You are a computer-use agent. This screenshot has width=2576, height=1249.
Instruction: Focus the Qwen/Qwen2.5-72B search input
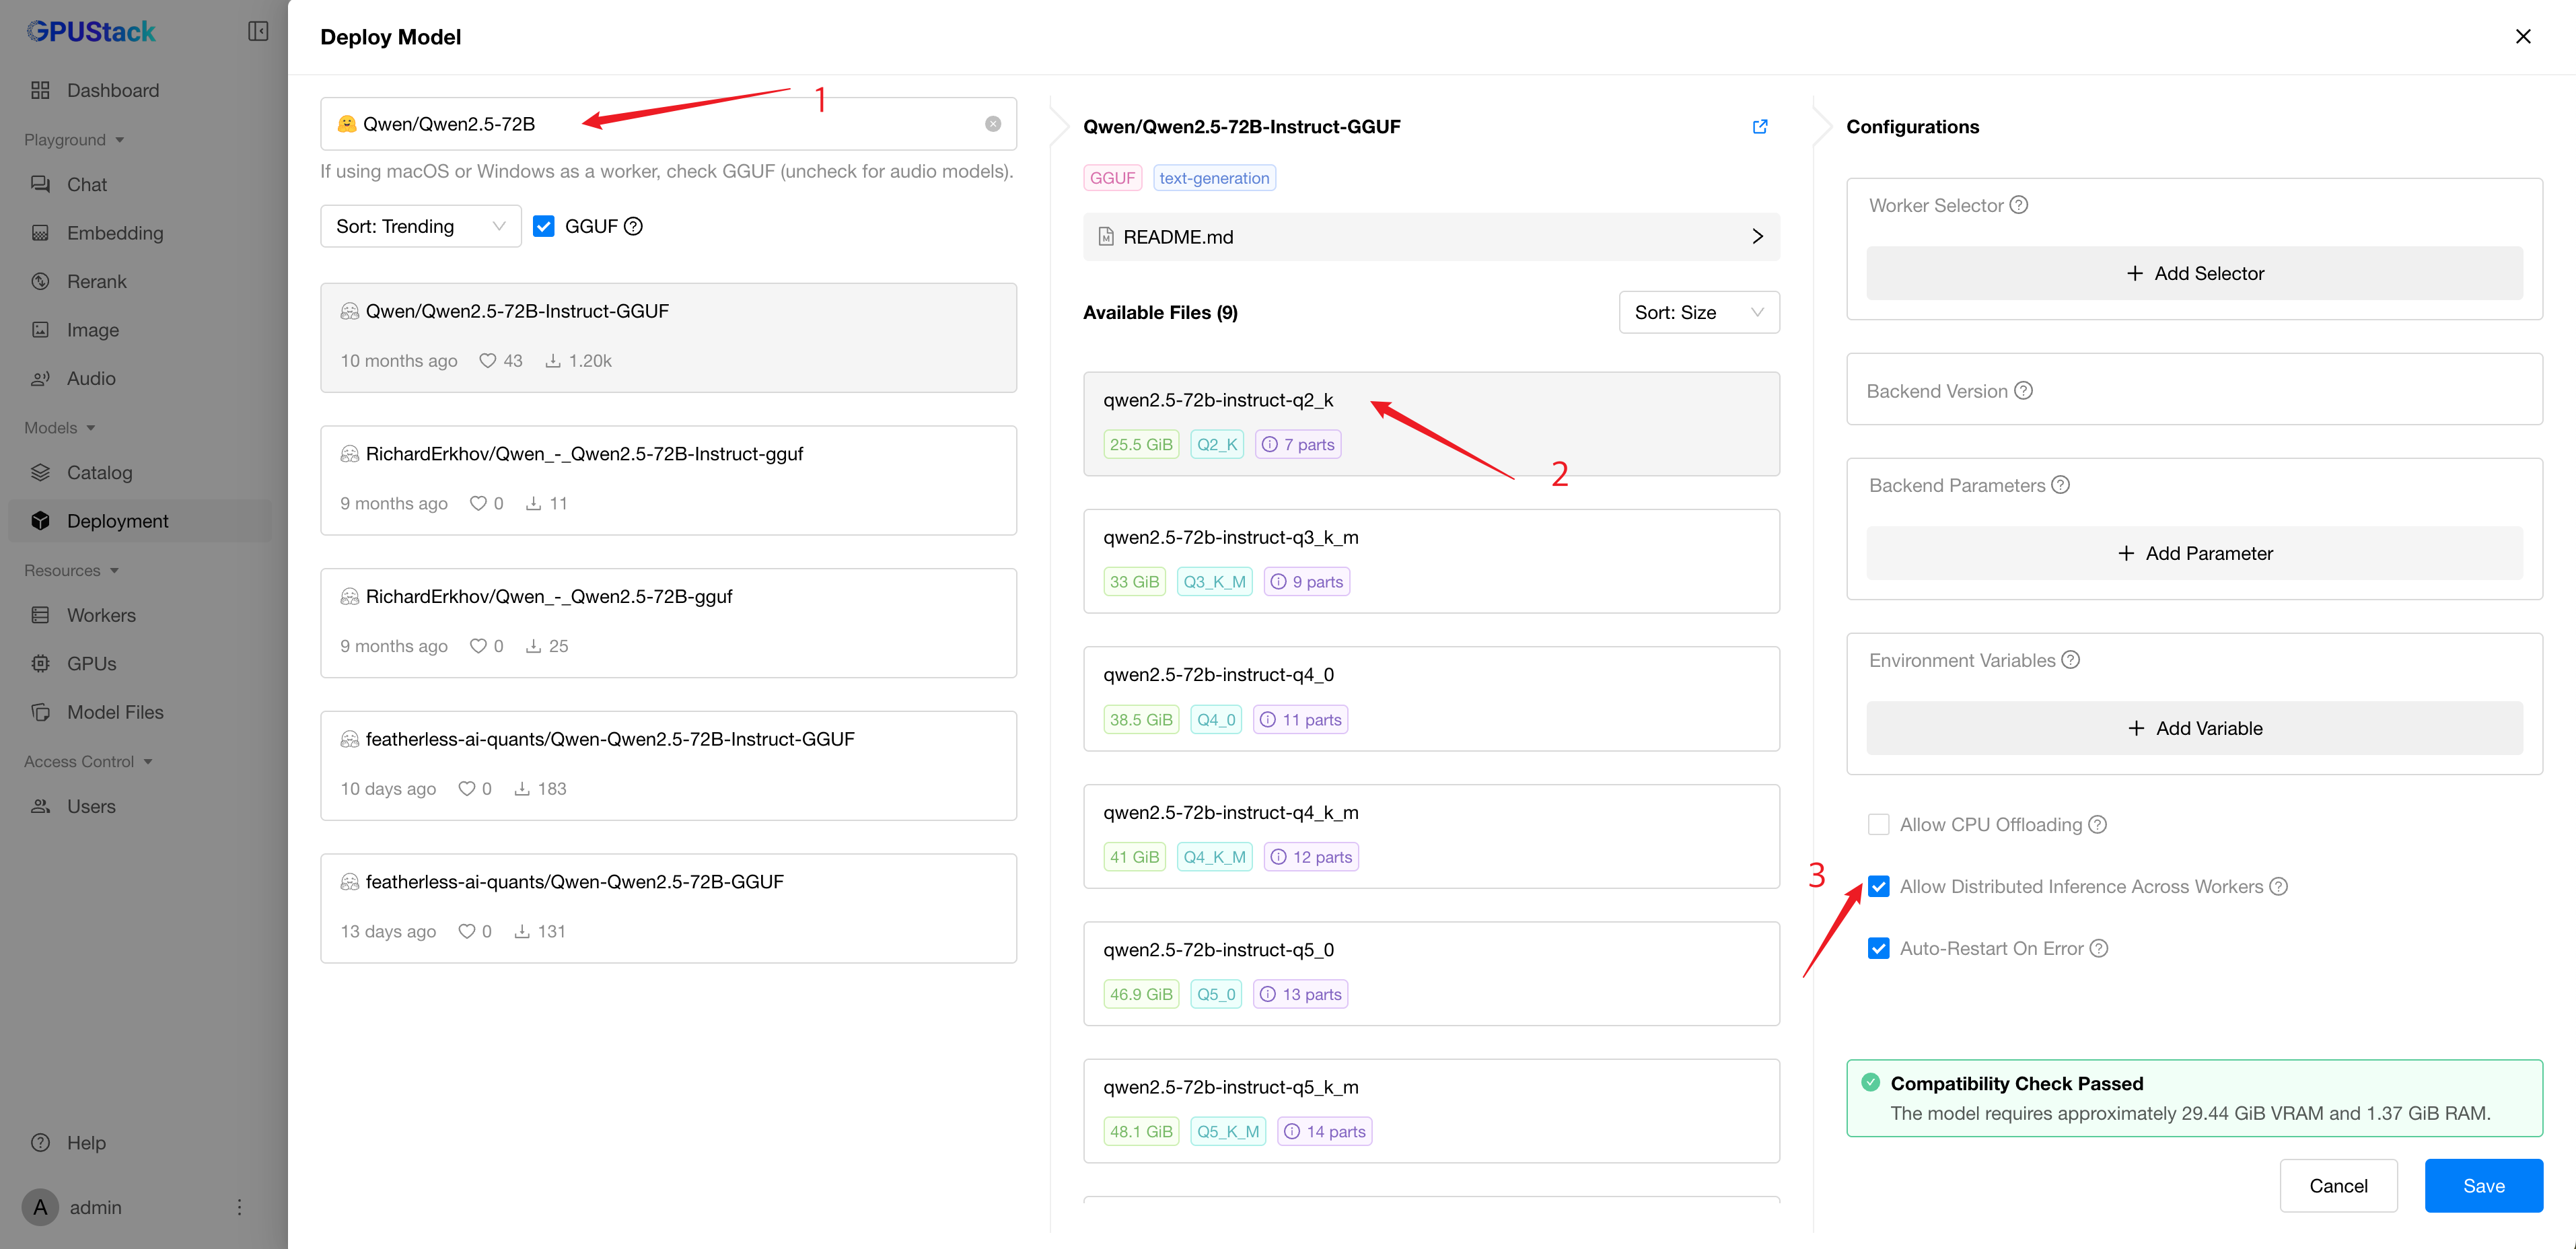coord(668,124)
